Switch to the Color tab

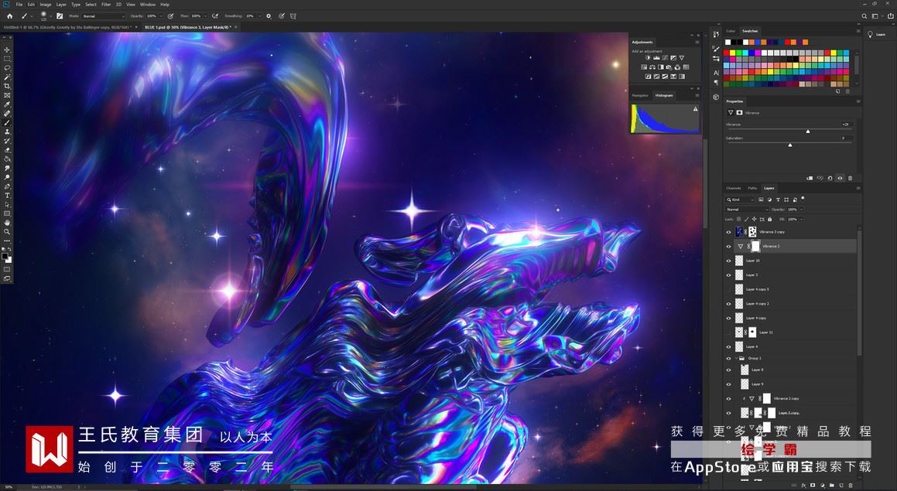pos(731,31)
